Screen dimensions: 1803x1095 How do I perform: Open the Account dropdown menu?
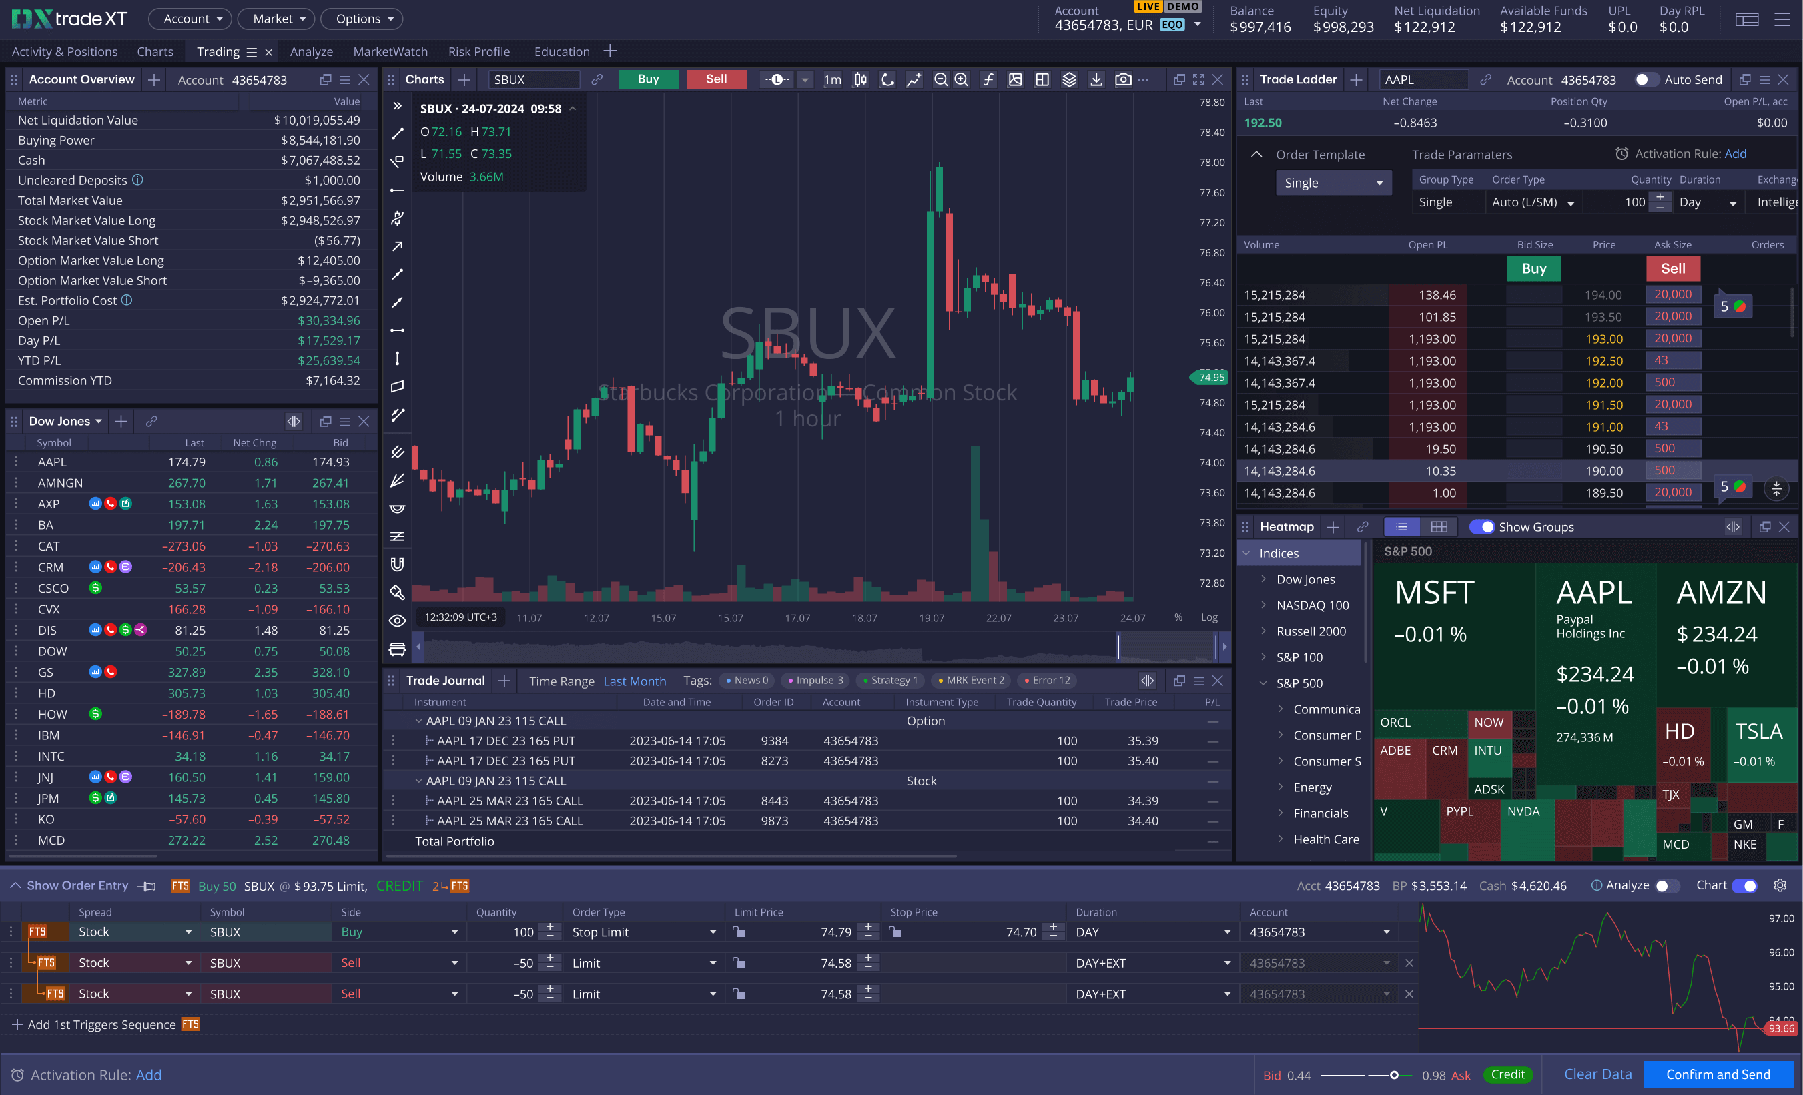pos(190,19)
